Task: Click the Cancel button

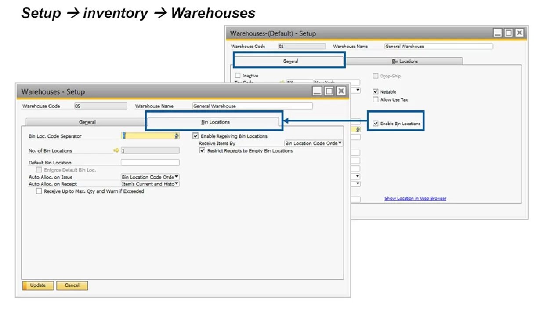Action: [72, 285]
